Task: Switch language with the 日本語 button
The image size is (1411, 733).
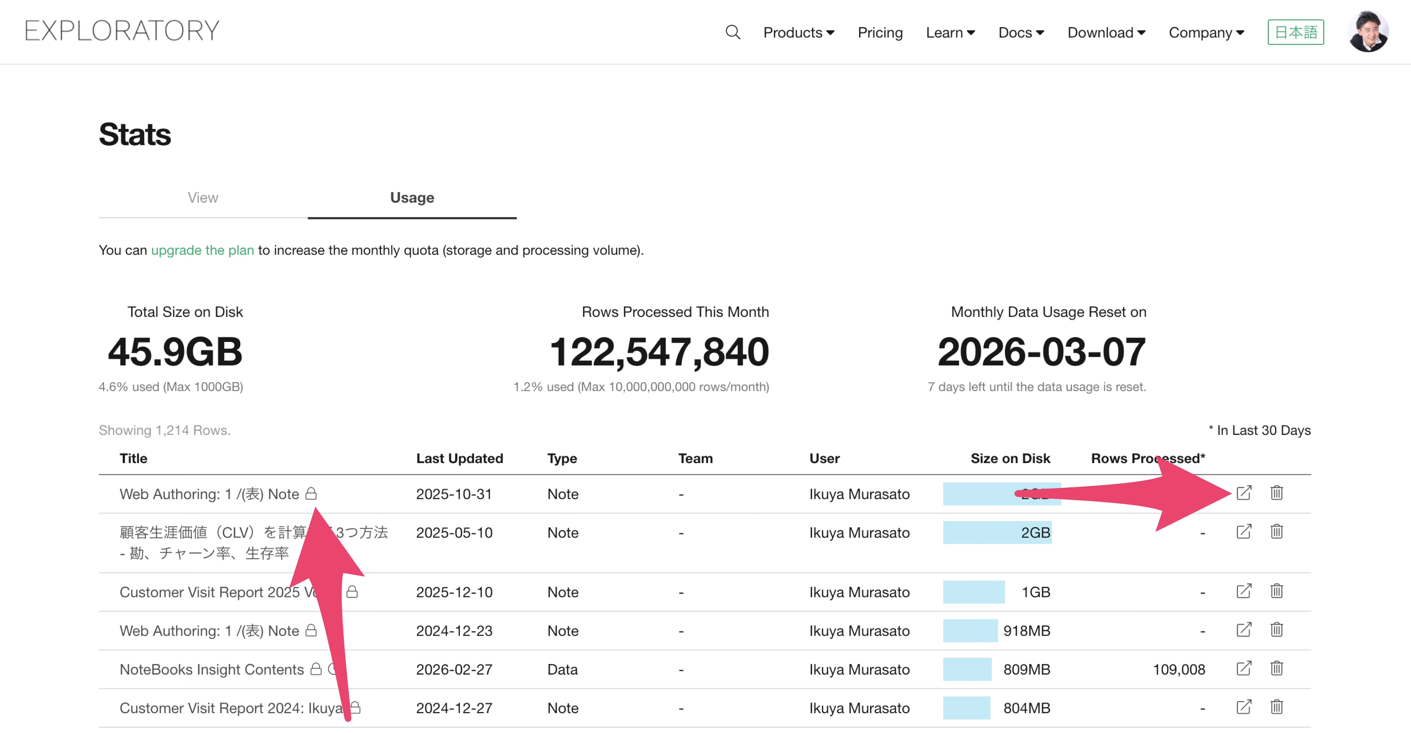Action: point(1295,32)
